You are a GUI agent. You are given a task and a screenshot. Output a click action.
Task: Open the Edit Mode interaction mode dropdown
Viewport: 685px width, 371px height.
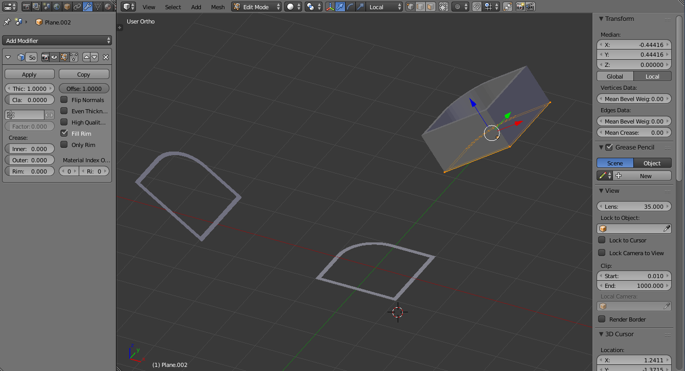tap(257, 7)
